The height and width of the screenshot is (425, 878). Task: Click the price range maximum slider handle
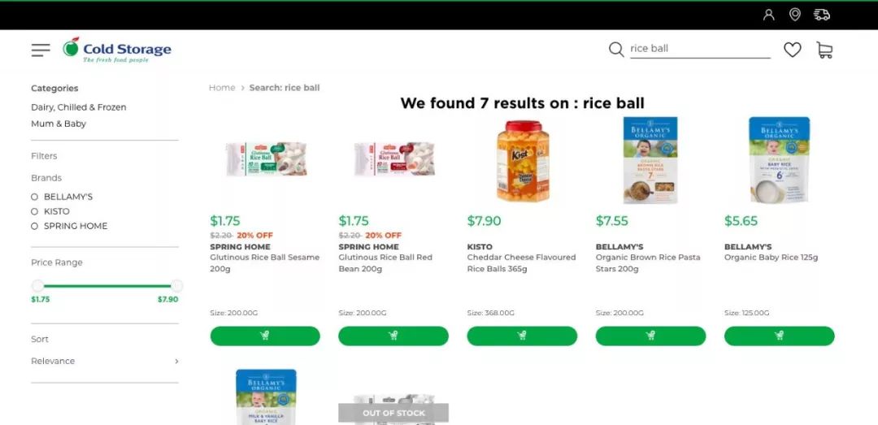[176, 285]
